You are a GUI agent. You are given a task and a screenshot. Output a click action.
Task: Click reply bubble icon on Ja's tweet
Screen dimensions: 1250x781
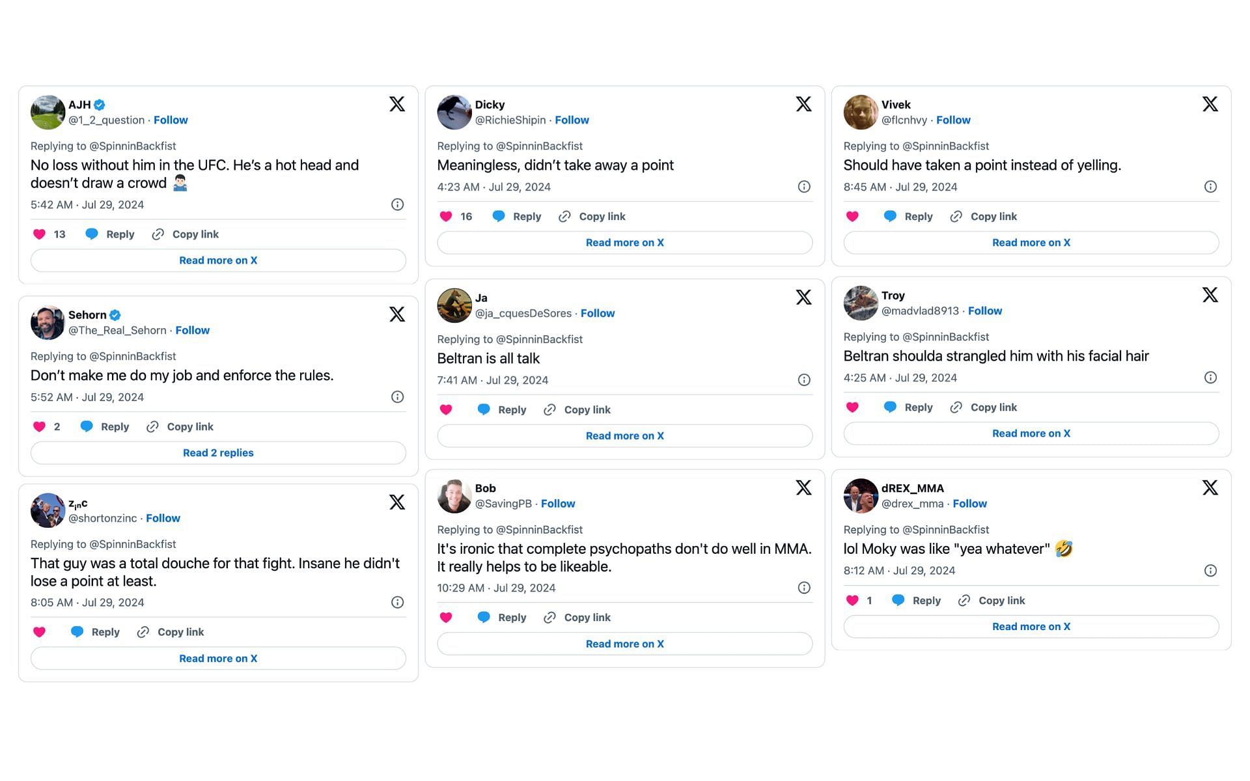[x=484, y=409]
